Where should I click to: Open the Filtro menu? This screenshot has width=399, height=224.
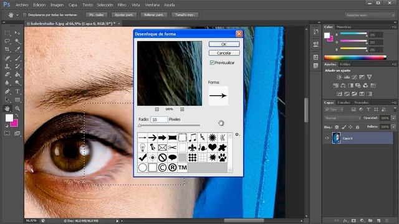coord(122,5)
